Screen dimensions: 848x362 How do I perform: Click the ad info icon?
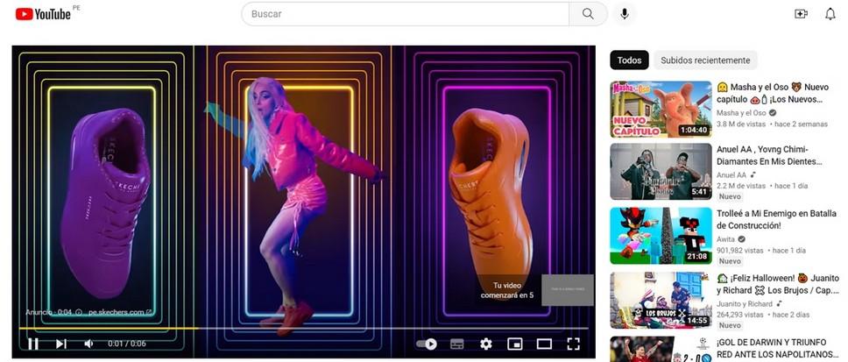(x=79, y=312)
